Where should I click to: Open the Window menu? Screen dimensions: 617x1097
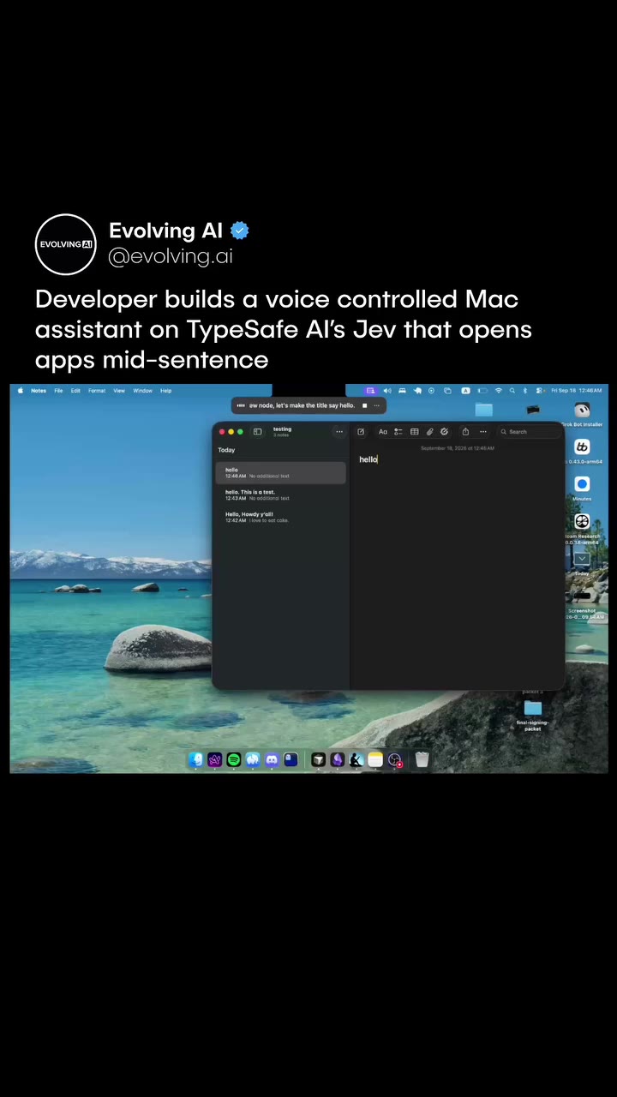coord(142,391)
